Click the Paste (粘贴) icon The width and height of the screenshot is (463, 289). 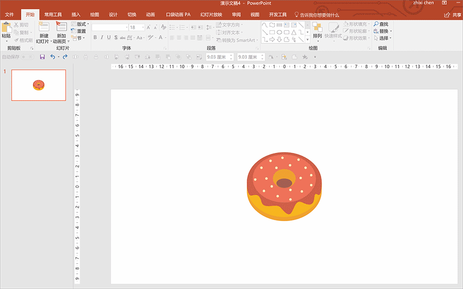coord(6,28)
